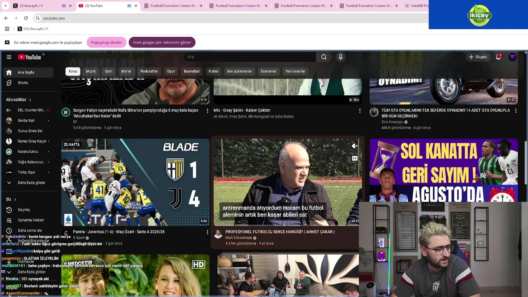Go forward in browser history
The height and width of the screenshot is (297, 528).
click(x=16, y=18)
